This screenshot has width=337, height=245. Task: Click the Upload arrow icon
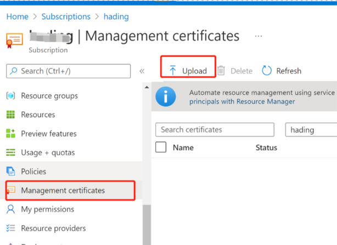(x=173, y=70)
